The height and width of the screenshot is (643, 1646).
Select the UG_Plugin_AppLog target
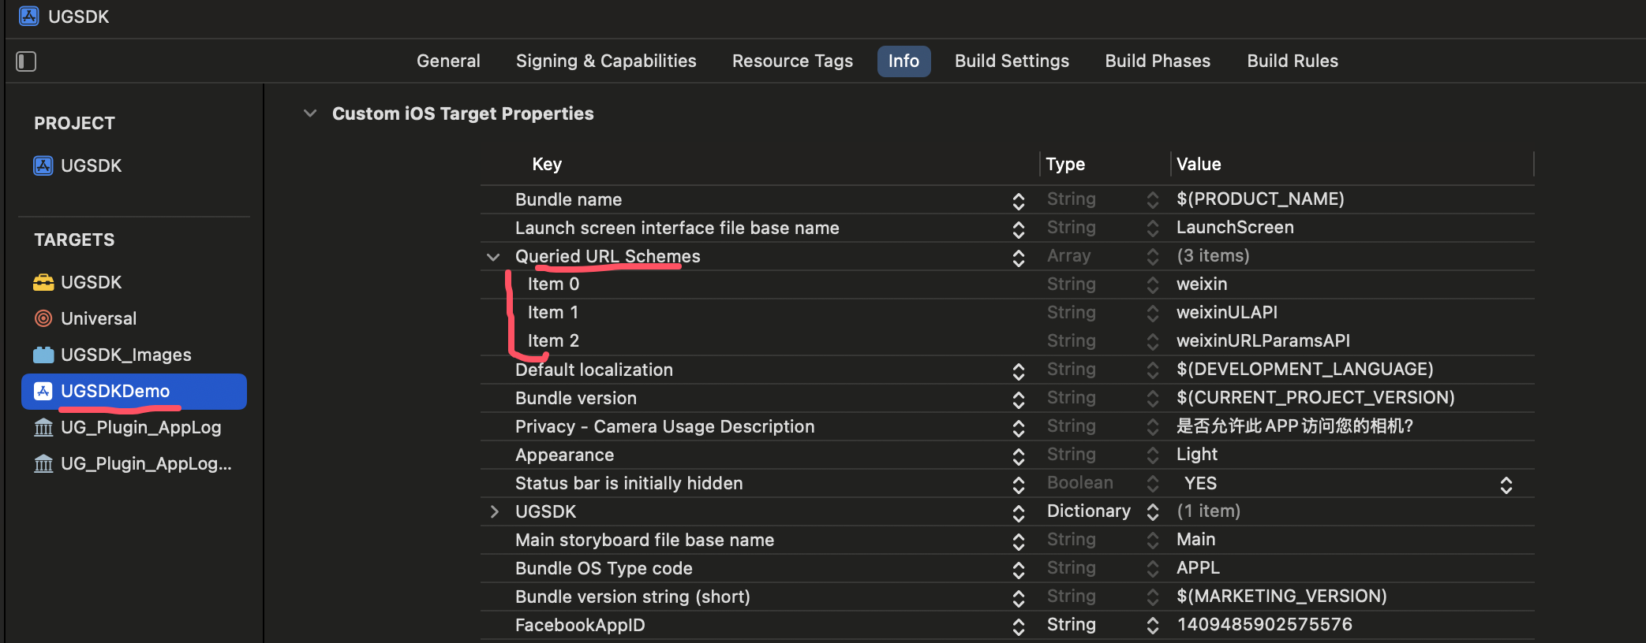140,427
